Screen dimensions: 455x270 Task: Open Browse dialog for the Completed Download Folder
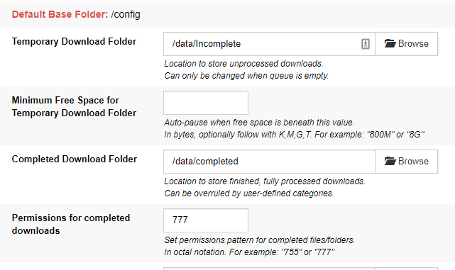point(407,162)
